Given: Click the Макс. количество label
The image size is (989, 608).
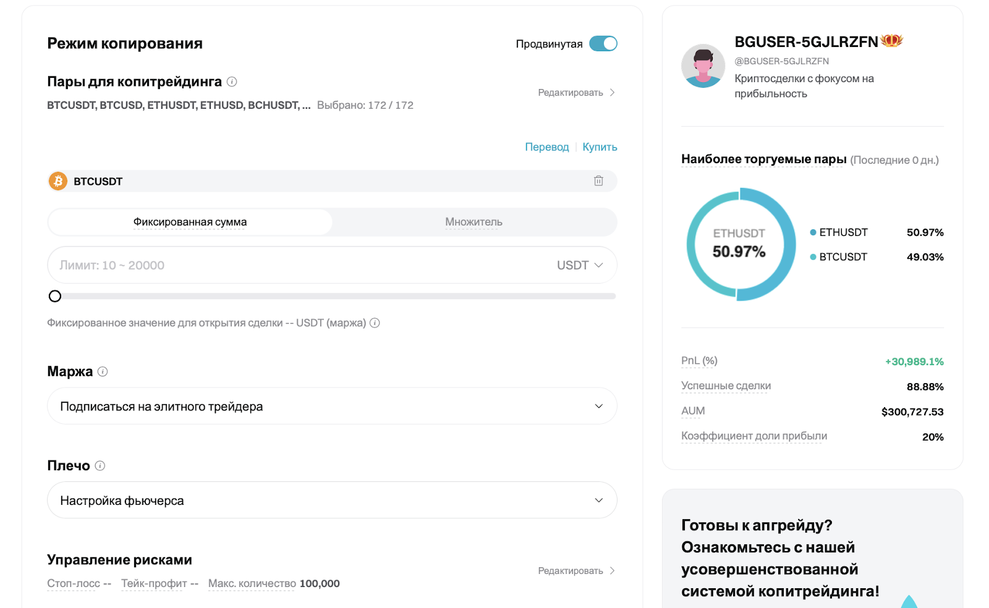Looking at the screenshot, I should point(252,583).
